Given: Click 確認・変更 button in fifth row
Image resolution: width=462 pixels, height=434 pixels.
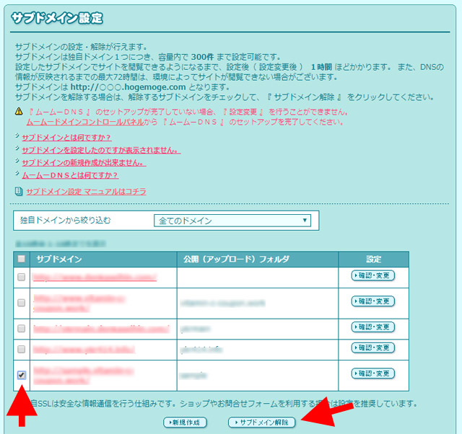Looking at the screenshot, I should tap(373, 373).
